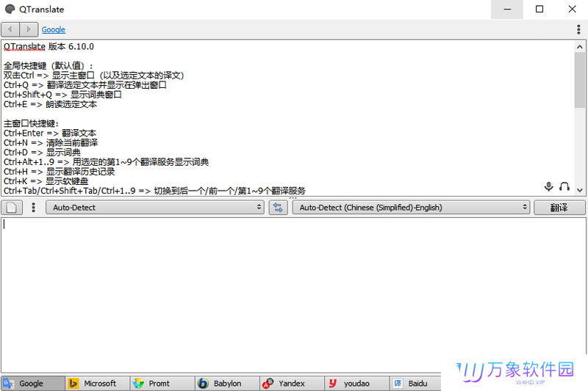Open the top-right three-dot options menu
The image size is (588, 391).
pyautogui.click(x=578, y=29)
